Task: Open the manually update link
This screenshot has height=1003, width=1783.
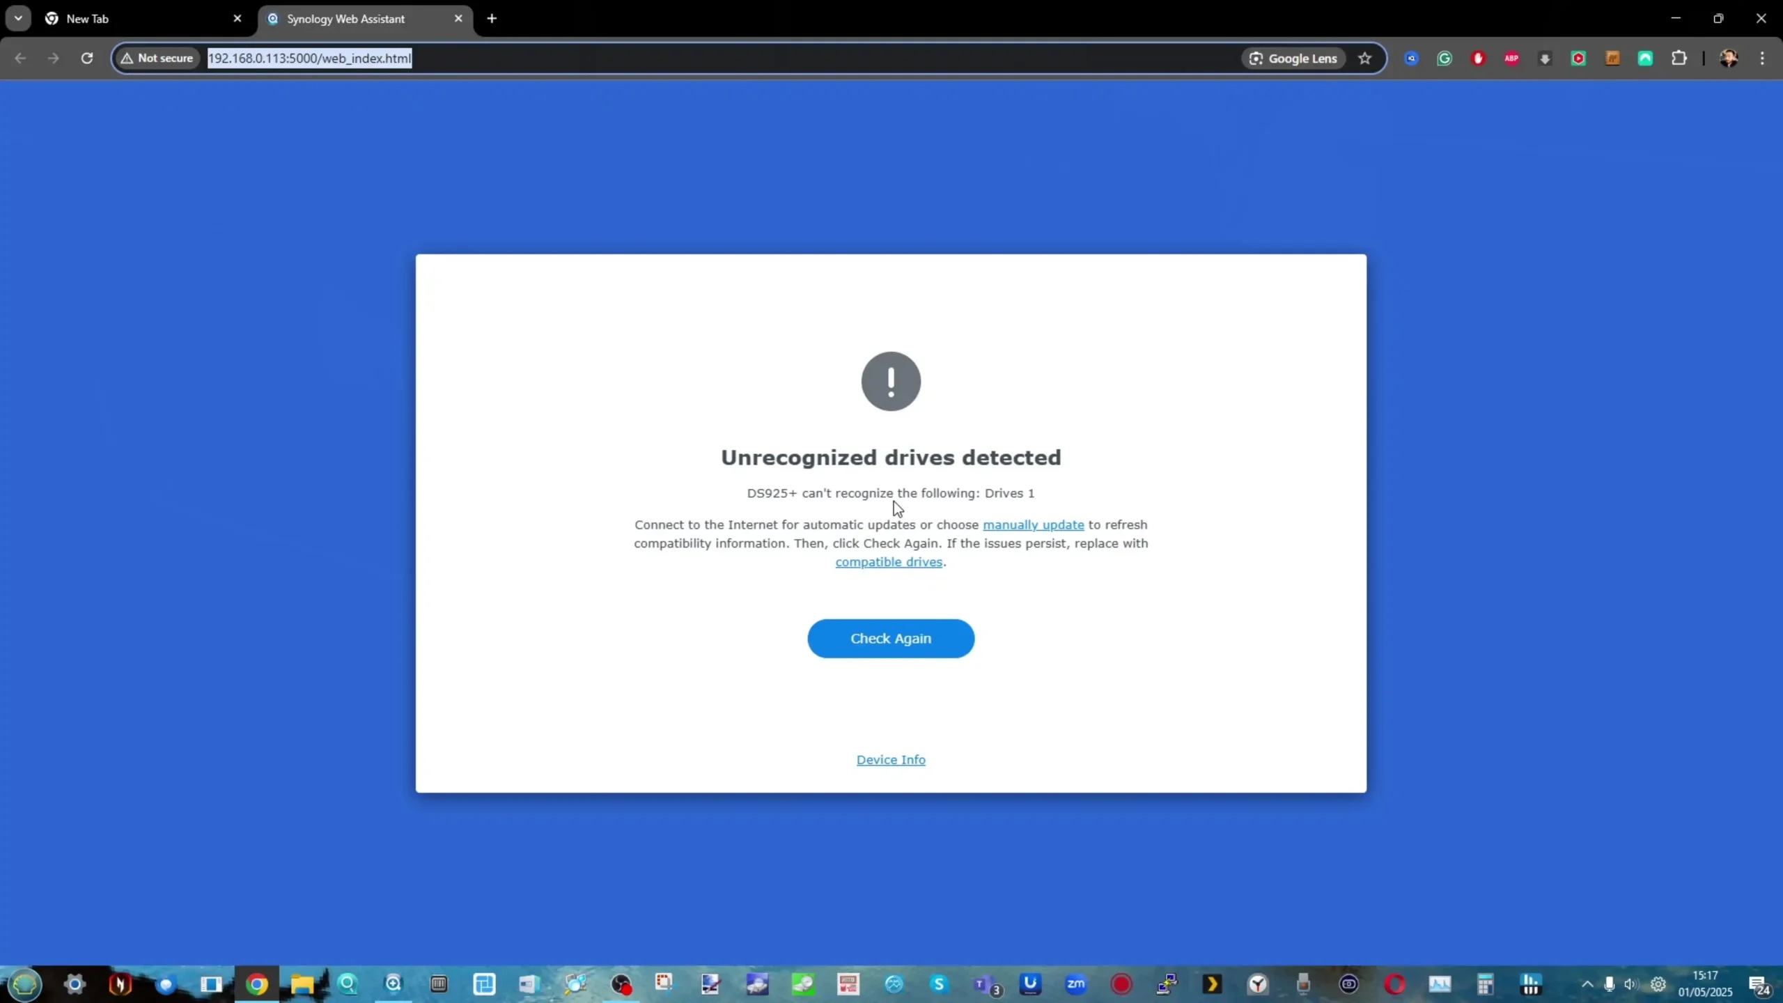Action: [1033, 524]
